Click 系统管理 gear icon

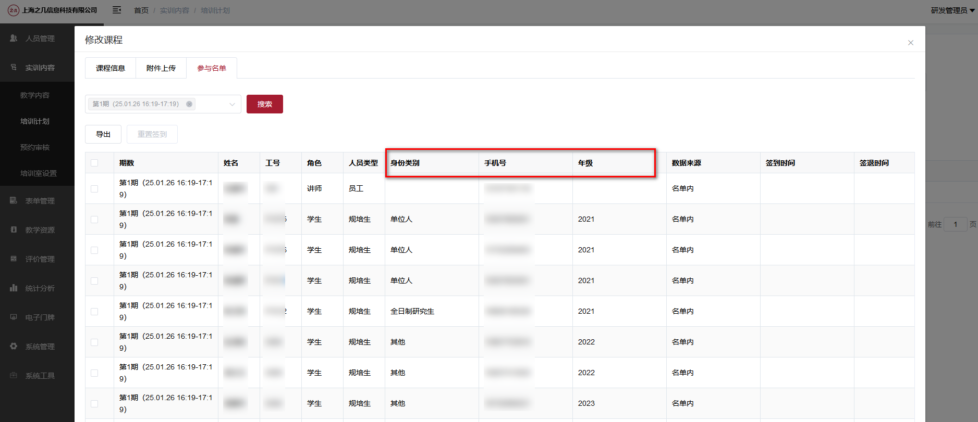(x=14, y=346)
